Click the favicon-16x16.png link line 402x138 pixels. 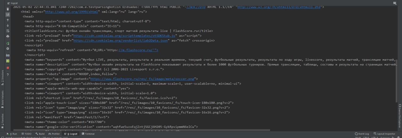pos(127,113)
